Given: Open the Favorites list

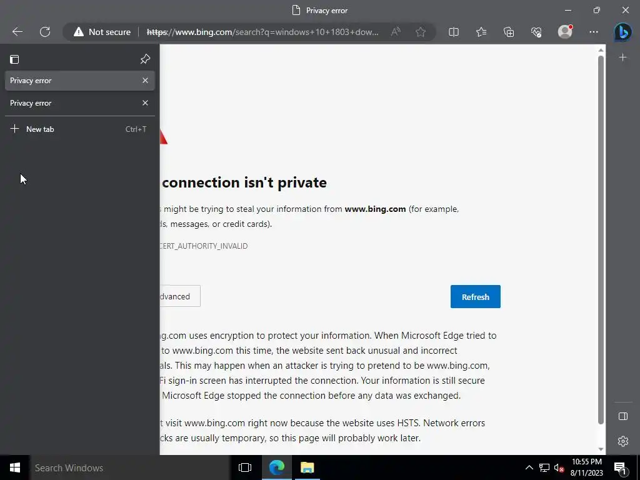Looking at the screenshot, I should (481, 32).
